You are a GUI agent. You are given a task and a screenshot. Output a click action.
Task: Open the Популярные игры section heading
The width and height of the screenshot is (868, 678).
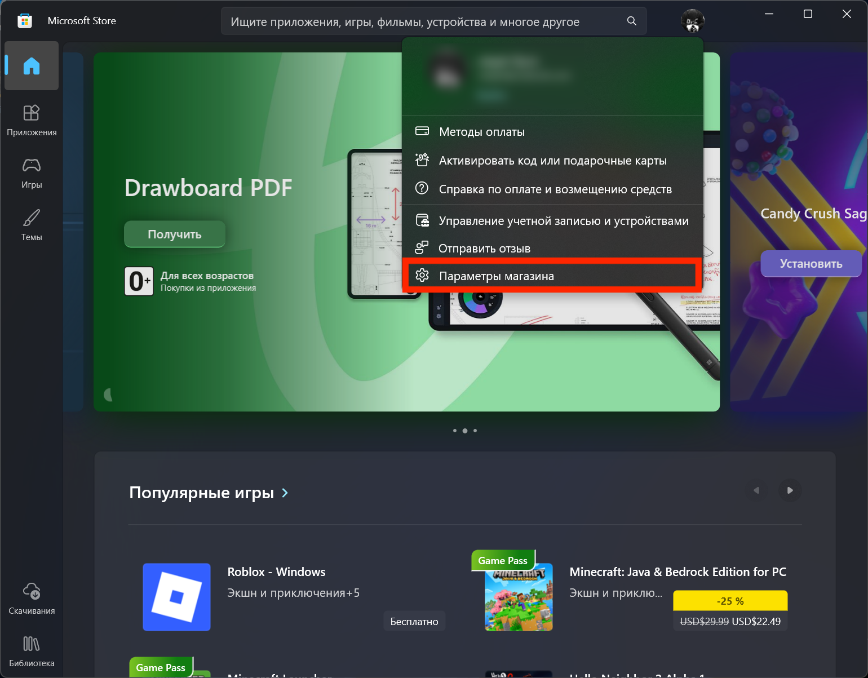[202, 493]
